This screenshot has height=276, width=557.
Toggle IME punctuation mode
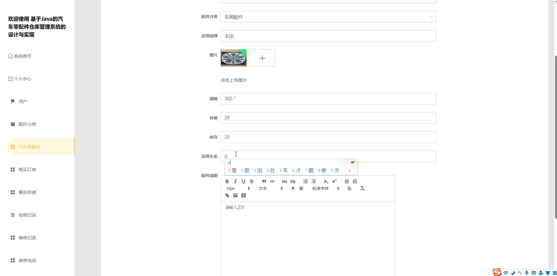(520, 273)
